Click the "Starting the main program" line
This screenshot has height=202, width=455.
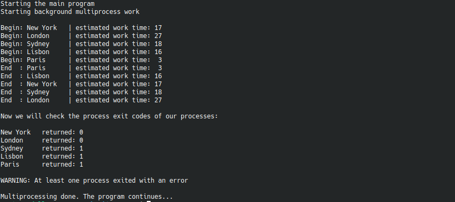[48, 4]
